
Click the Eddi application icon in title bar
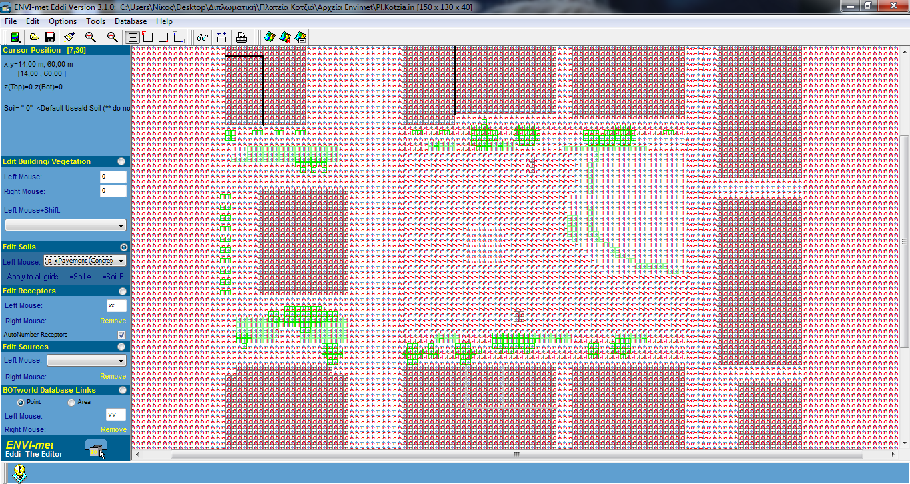click(7, 6)
